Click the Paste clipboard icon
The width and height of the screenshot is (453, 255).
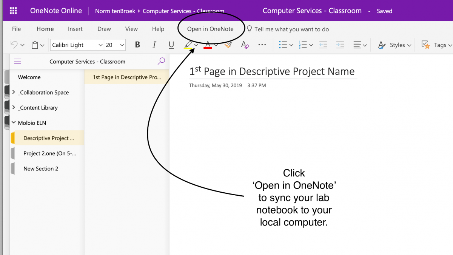tap(35, 45)
